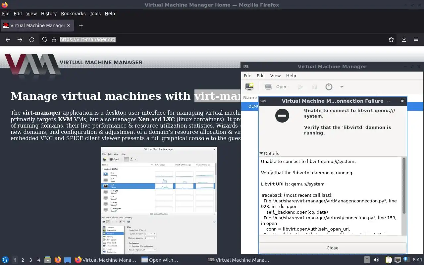424x265 pixels.
Task: Click the Name column header in VMM list
Action: click(x=250, y=97)
